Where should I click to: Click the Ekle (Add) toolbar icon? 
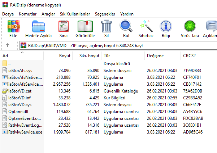[13, 26]
